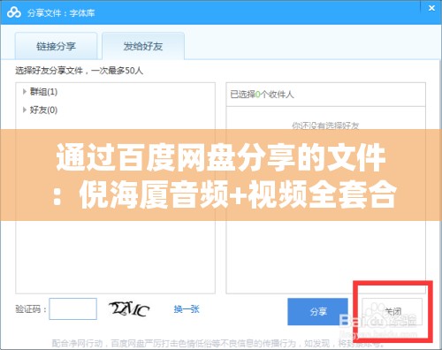Expand the 群组(1) tree node
This screenshot has height=350, width=442.
click(x=25, y=92)
